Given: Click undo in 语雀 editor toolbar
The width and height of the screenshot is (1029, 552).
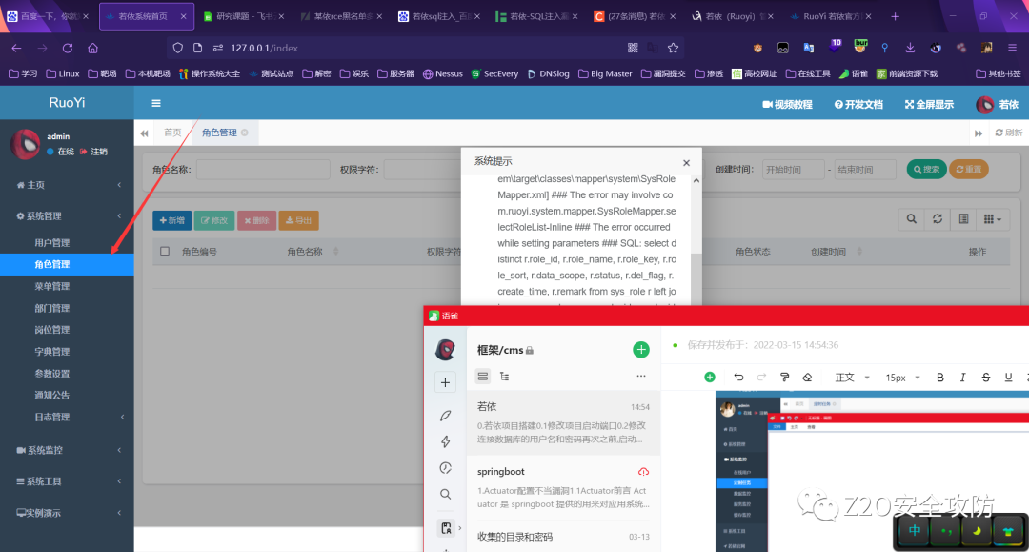Looking at the screenshot, I should coord(739,377).
